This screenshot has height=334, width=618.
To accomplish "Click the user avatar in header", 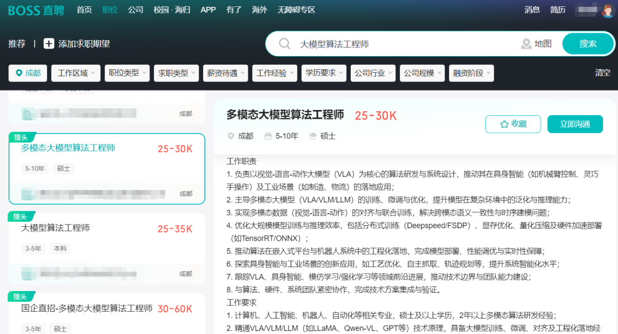I will pyautogui.click(x=607, y=10).
